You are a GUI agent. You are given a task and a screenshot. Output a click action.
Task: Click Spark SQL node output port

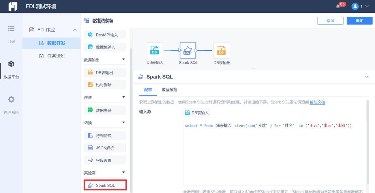pyautogui.click(x=196, y=50)
